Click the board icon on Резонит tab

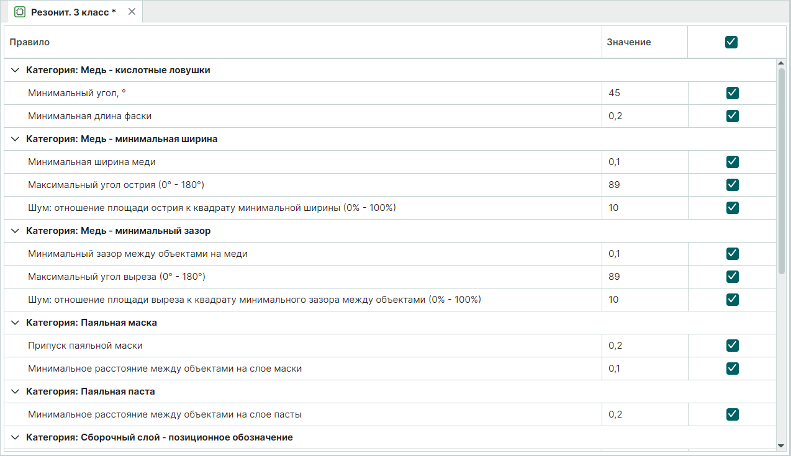point(20,12)
